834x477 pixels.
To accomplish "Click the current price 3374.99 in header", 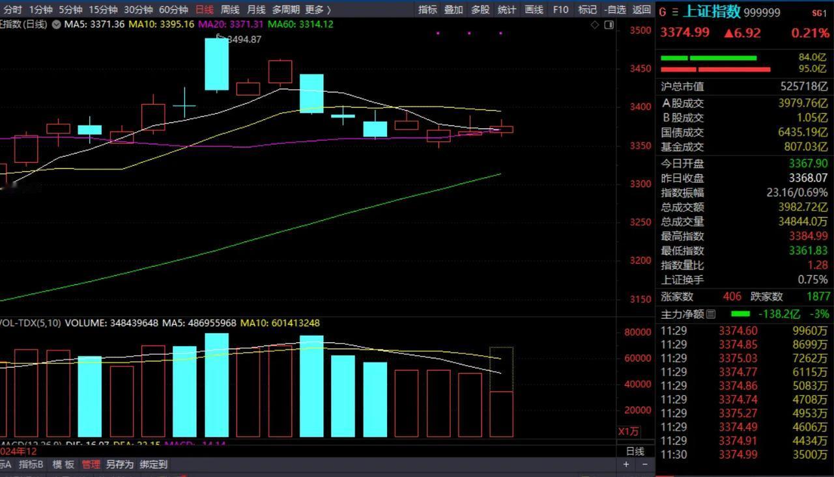I will pyautogui.click(x=685, y=33).
